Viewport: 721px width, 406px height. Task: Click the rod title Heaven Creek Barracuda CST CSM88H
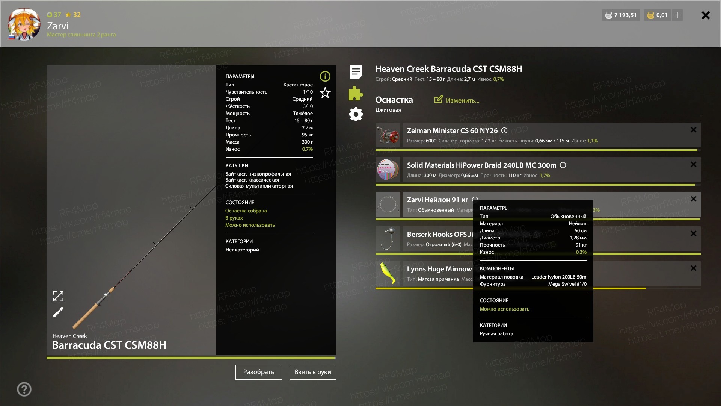(x=449, y=69)
